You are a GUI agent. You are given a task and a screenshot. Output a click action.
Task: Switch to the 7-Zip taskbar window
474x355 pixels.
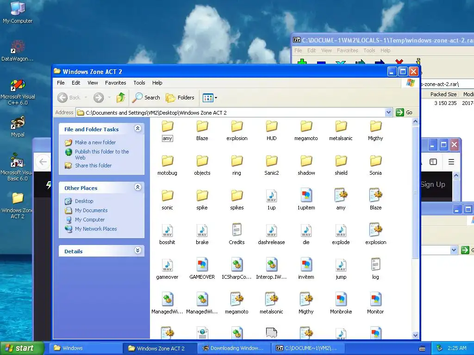pyautogui.click(x=308, y=348)
